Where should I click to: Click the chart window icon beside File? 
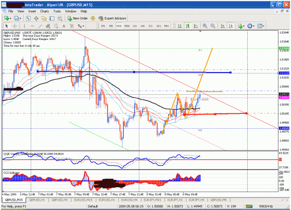pos(4,11)
